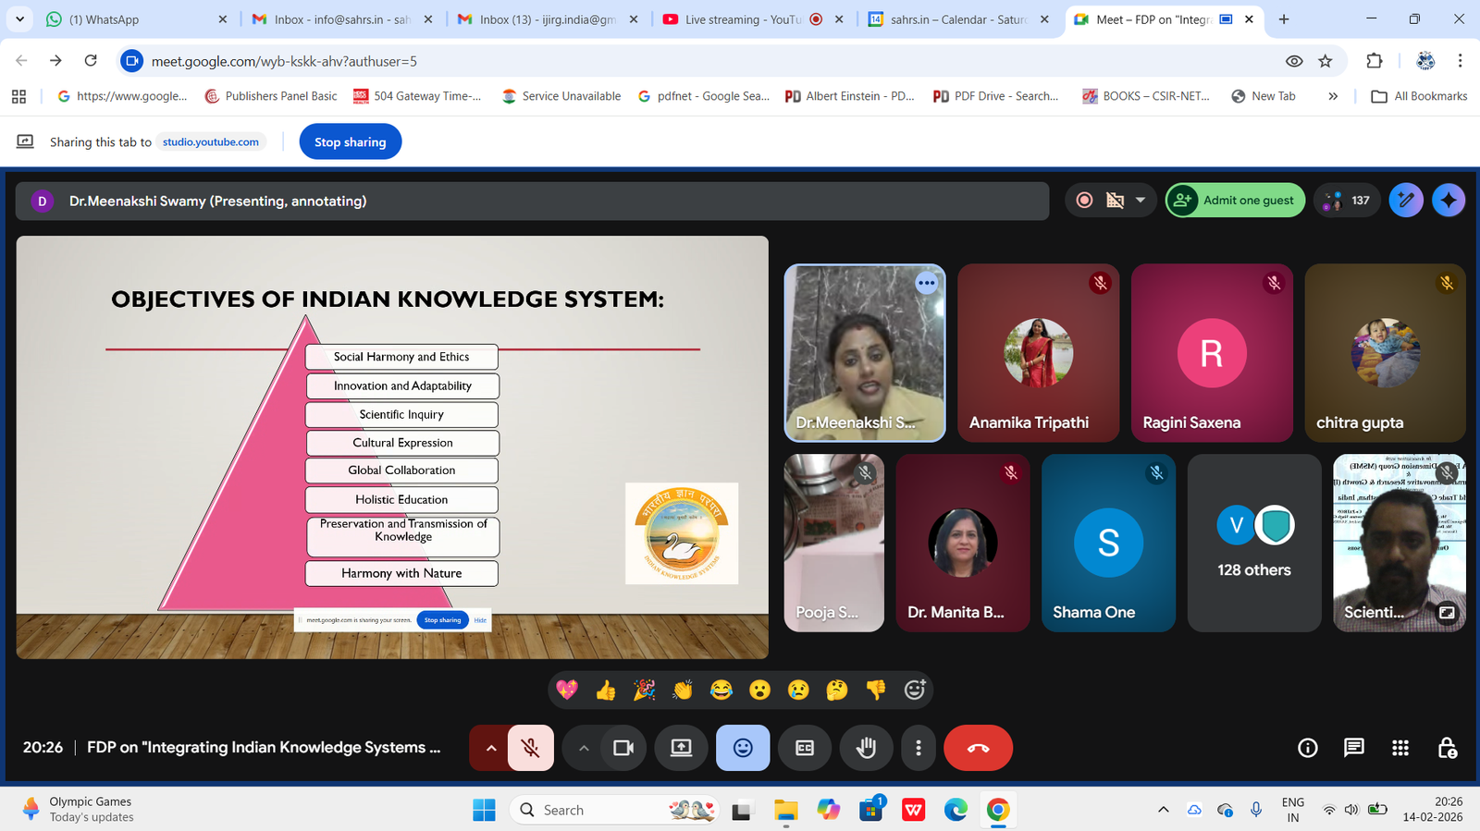
Task: Expand audio settings arrow beside microphone
Action: point(491,748)
